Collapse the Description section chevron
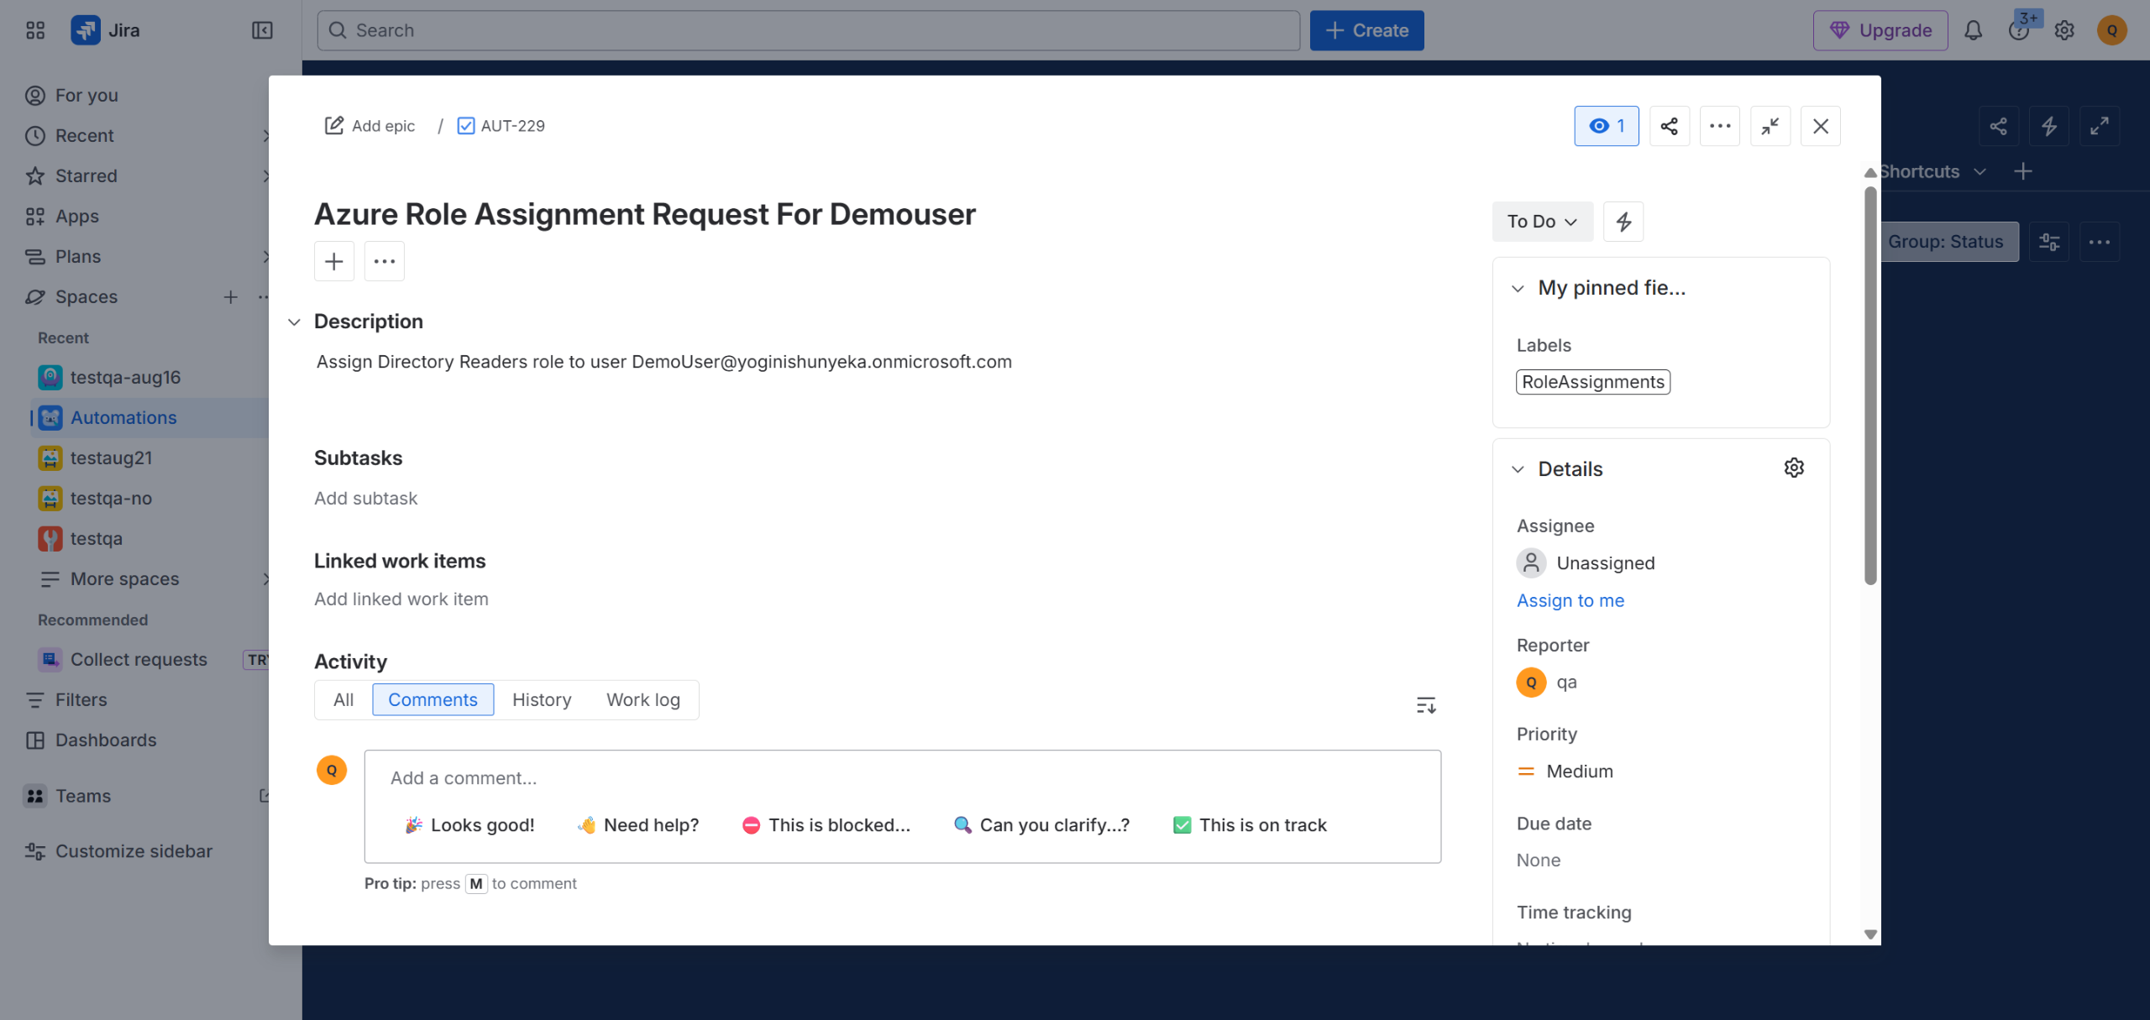2150x1020 pixels. [294, 322]
